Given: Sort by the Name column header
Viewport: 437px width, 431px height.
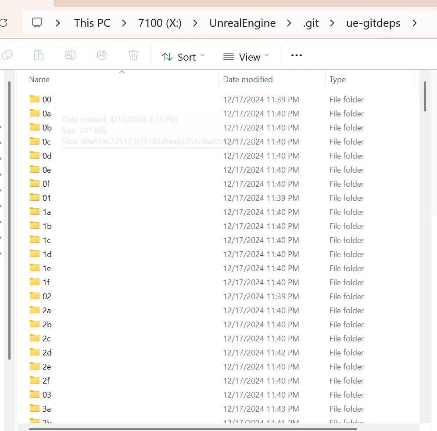Looking at the screenshot, I should point(39,80).
